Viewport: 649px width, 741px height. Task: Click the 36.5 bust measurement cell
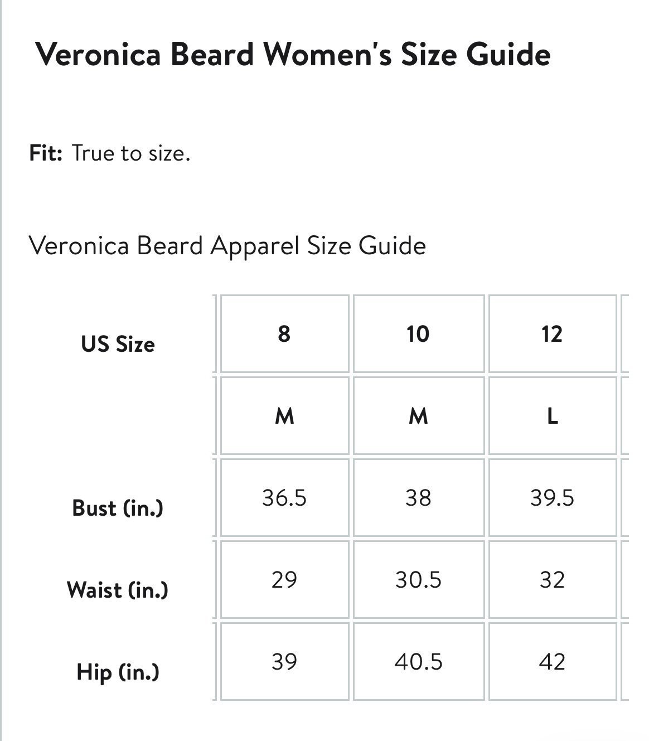(284, 497)
